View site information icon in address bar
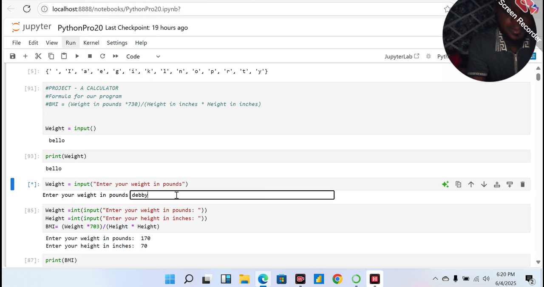This screenshot has height=287, width=544. [x=44, y=9]
